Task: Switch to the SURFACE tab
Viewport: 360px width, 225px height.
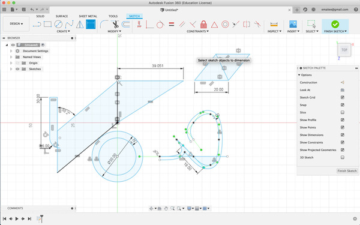Action: click(x=62, y=16)
